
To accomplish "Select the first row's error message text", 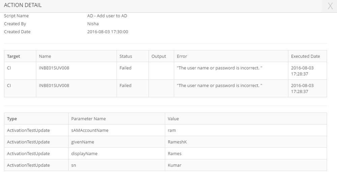I will coord(219,68).
